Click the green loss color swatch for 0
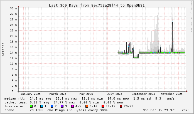 (31, 106)
